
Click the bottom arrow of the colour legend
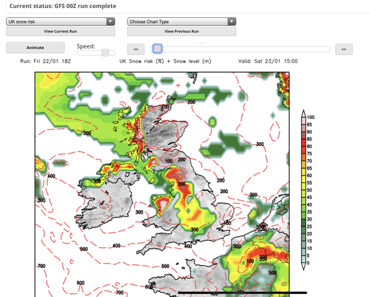303,266
